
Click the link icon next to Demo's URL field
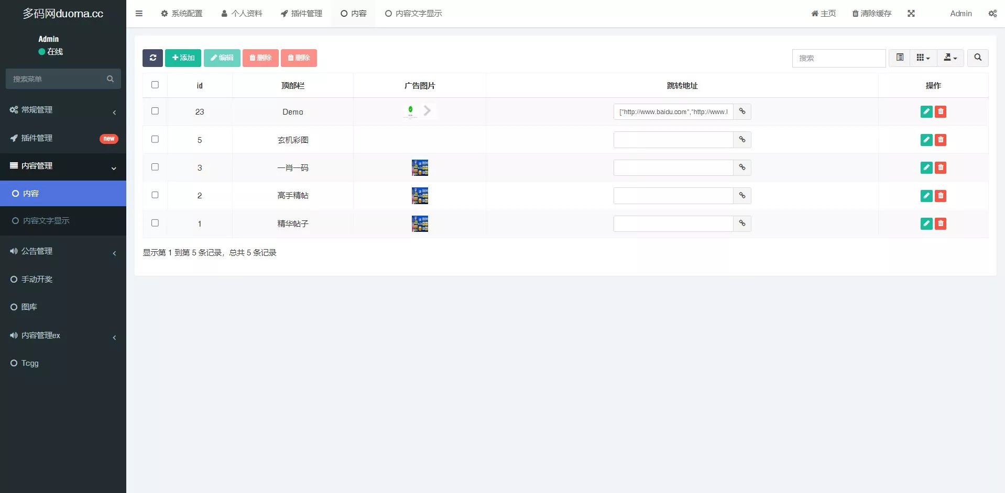click(742, 111)
